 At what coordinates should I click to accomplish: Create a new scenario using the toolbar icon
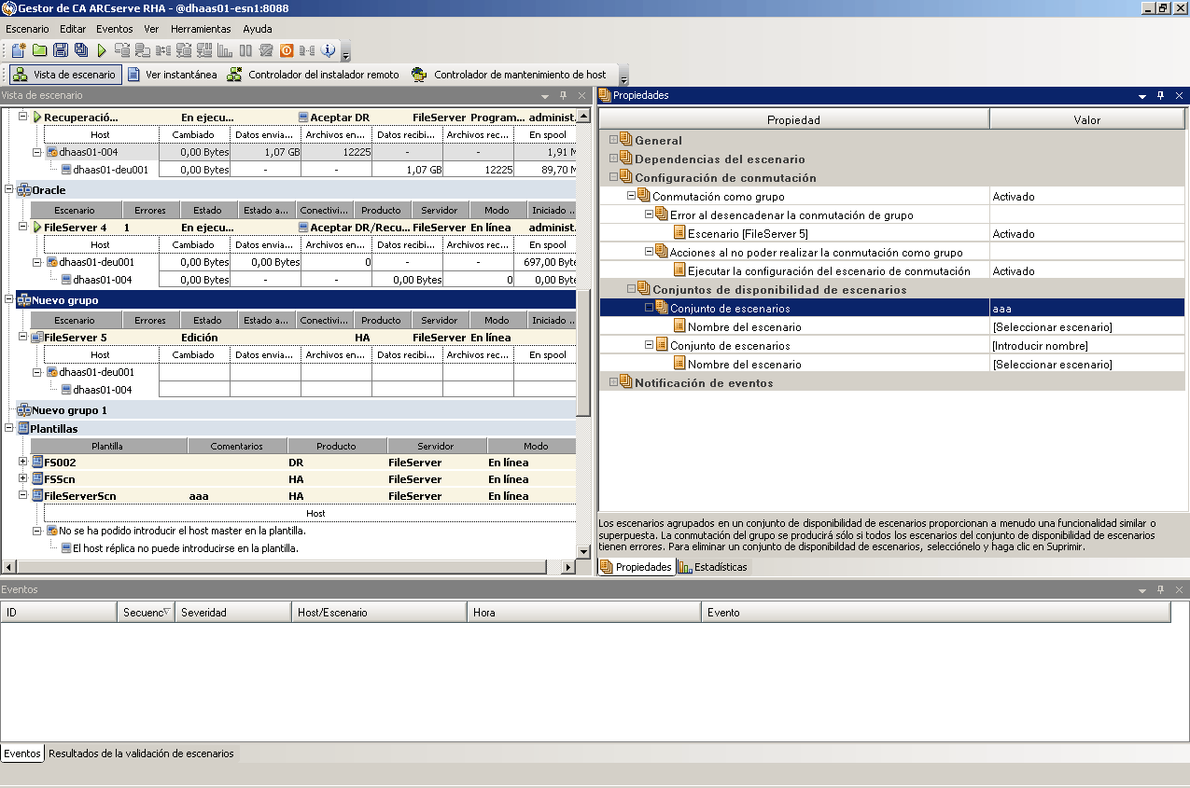(19, 49)
